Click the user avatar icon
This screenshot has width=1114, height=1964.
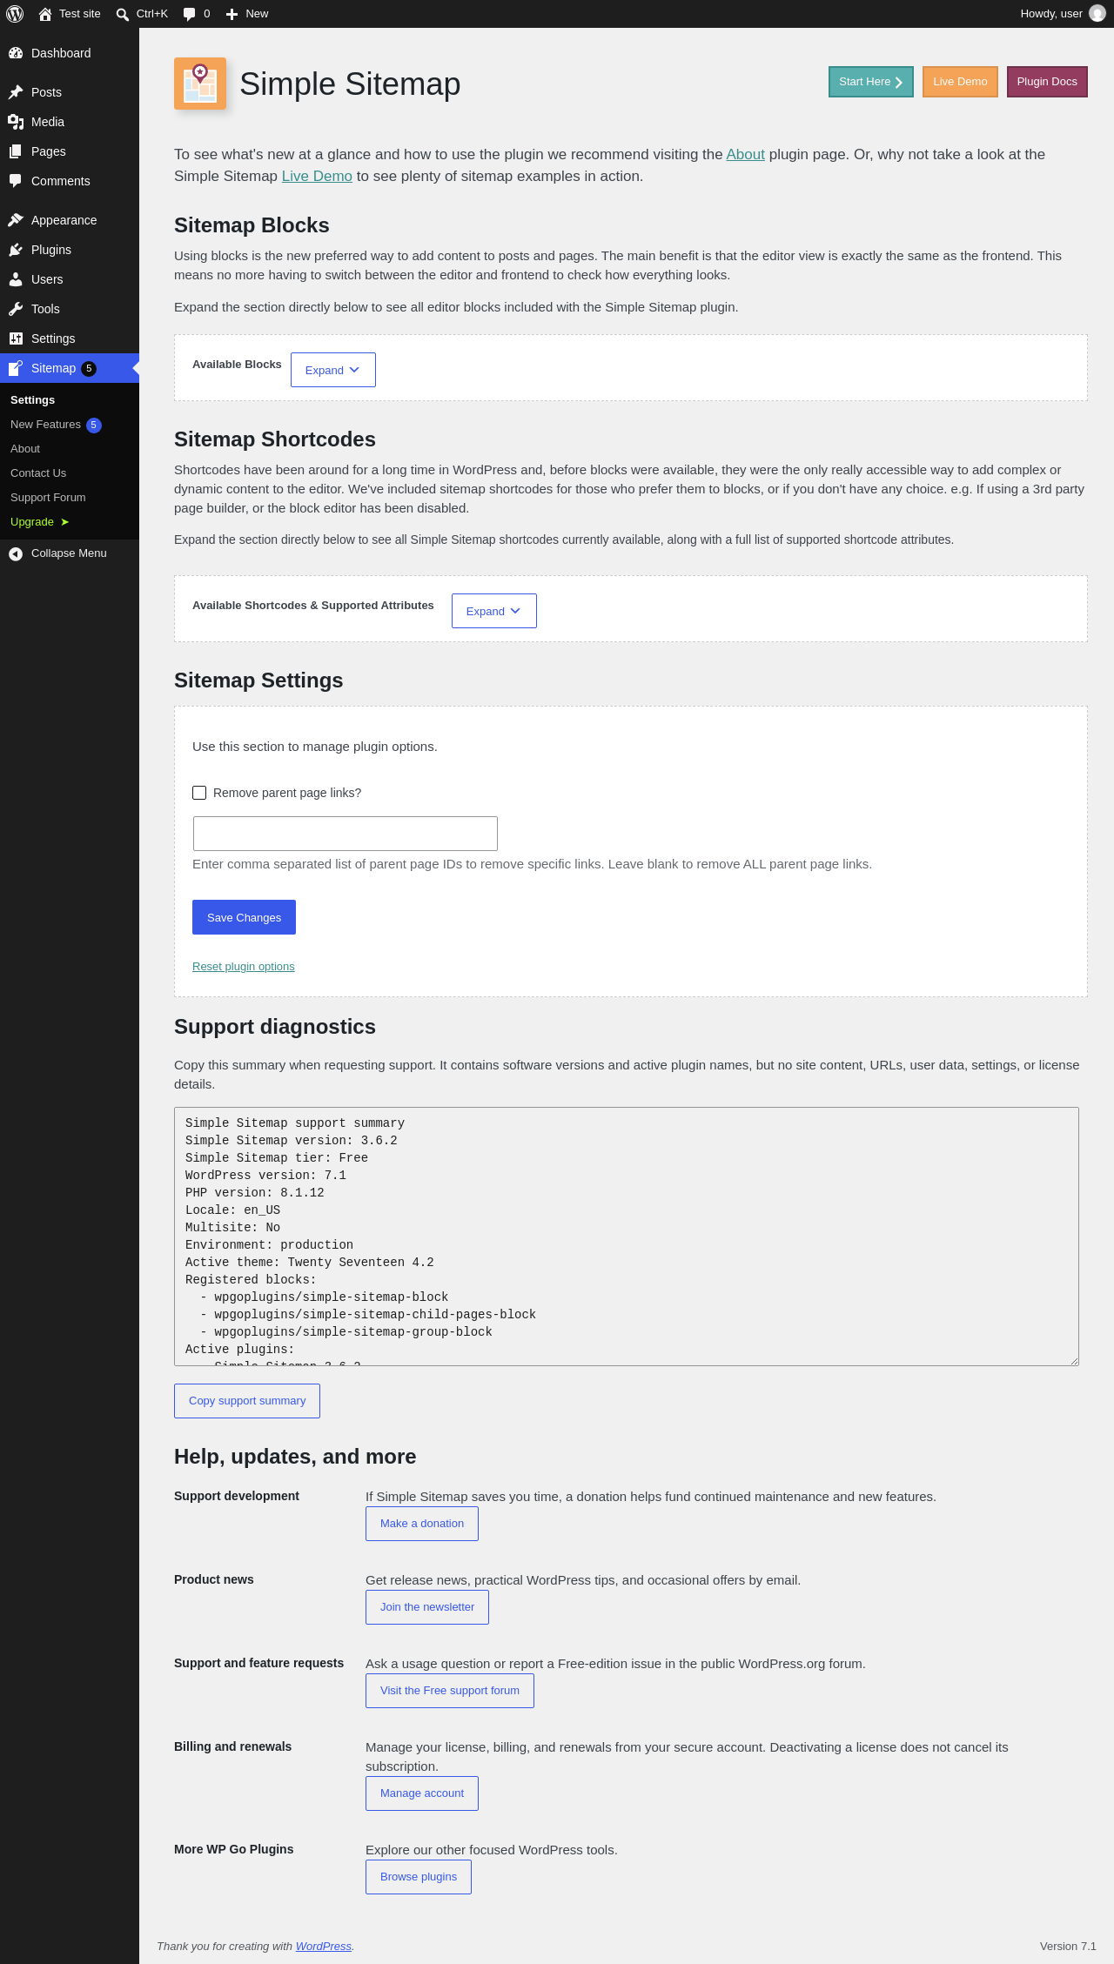1097,14
